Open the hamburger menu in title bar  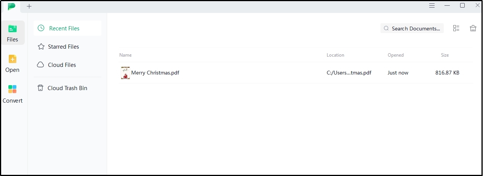432,6
